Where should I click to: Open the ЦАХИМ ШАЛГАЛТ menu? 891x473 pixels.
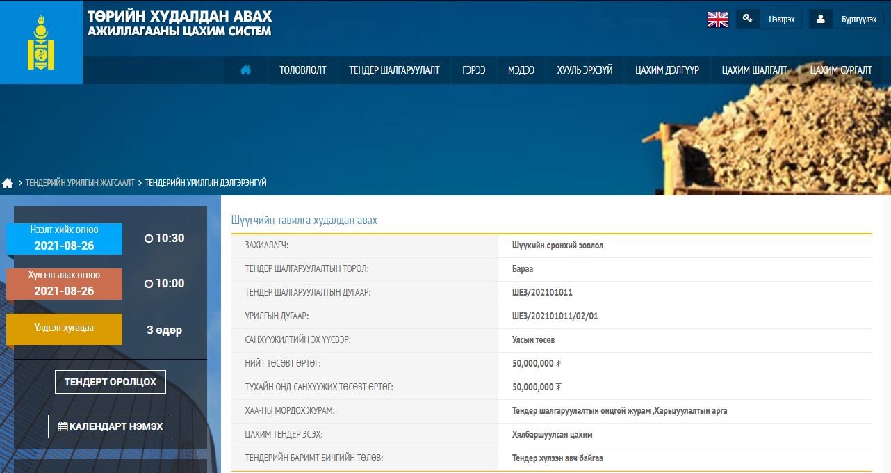click(x=754, y=70)
